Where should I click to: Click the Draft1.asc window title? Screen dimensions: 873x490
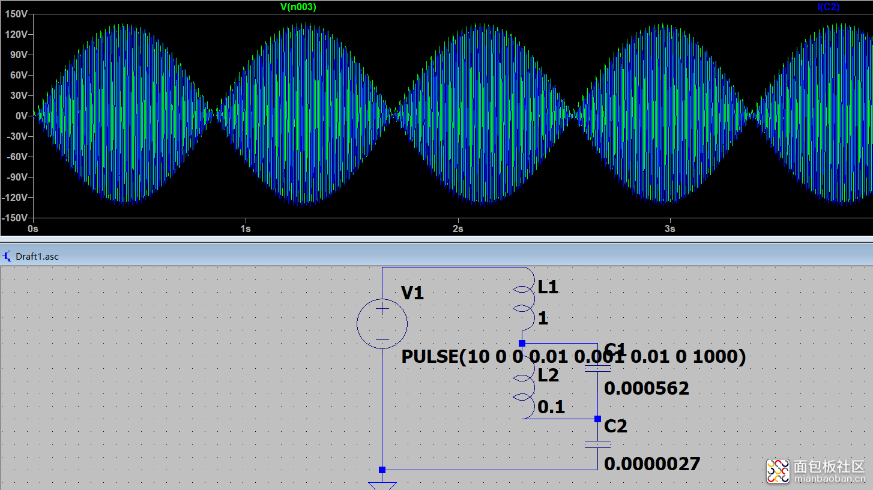click(37, 256)
